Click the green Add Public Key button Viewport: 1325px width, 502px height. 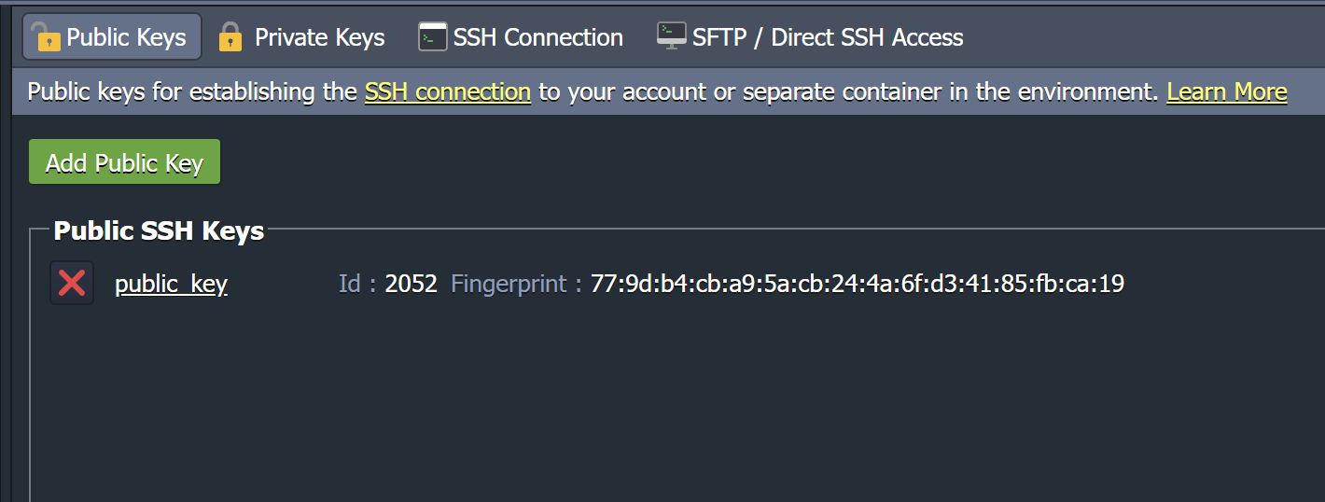click(x=125, y=162)
